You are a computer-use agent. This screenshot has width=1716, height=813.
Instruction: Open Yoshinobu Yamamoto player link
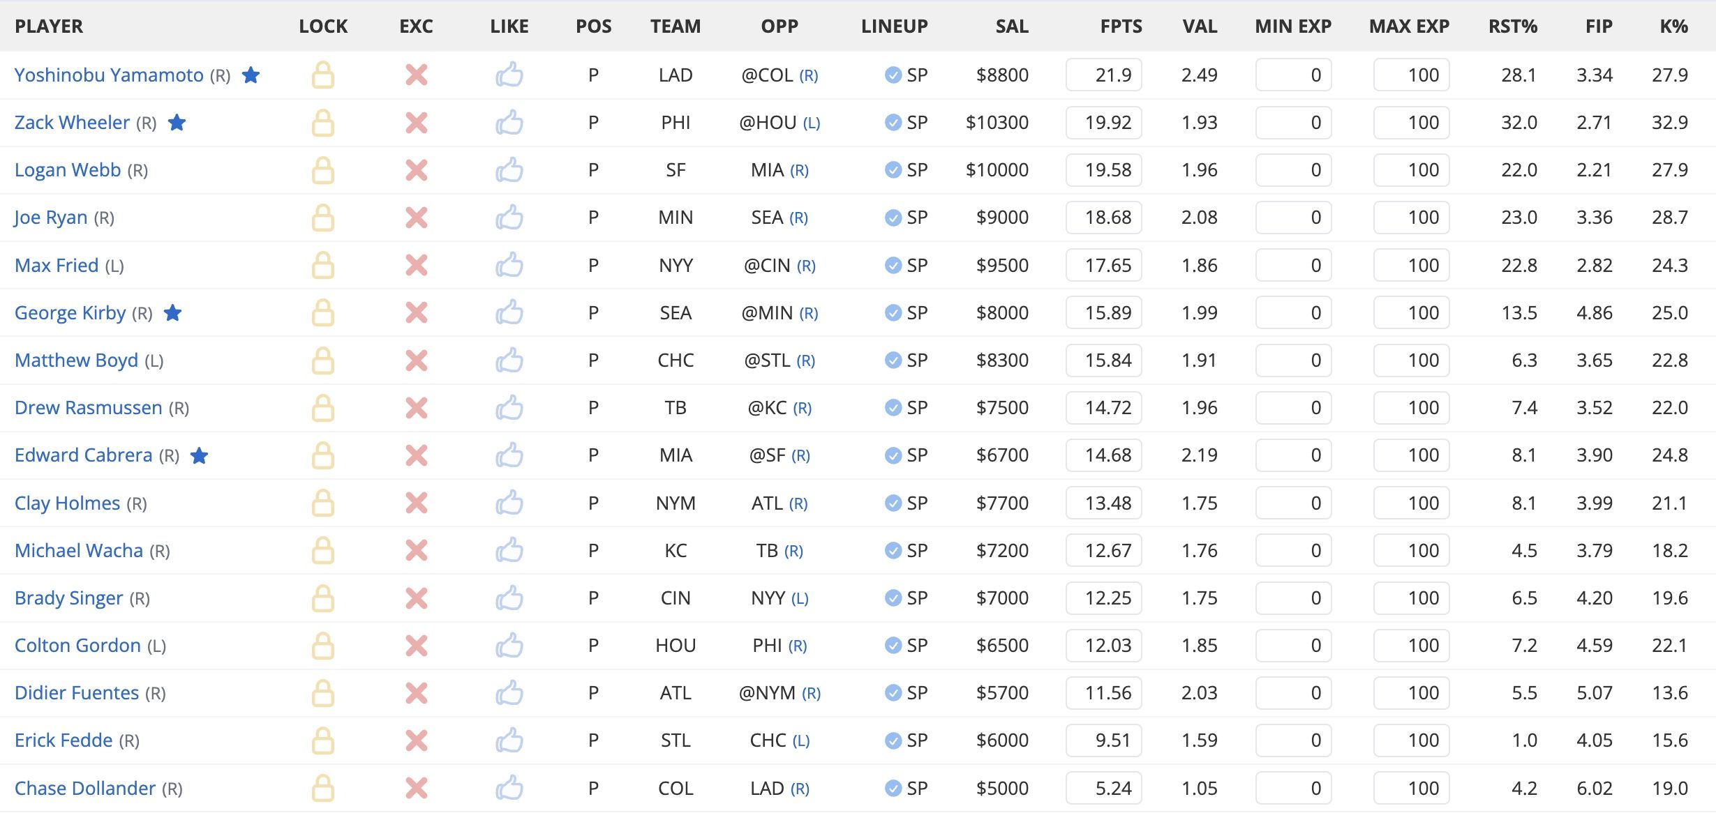[x=109, y=75]
